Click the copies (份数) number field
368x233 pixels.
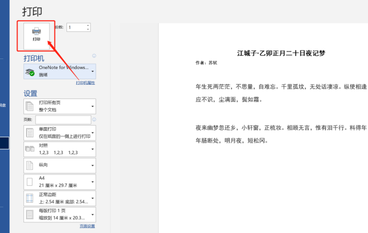pyautogui.click(x=76, y=27)
